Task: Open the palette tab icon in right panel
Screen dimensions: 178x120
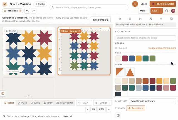Action: pyautogui.click(x=120, y=19)
